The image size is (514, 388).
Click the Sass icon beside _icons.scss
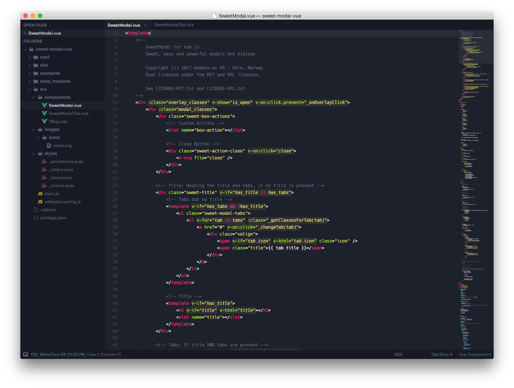pos(44,178)
